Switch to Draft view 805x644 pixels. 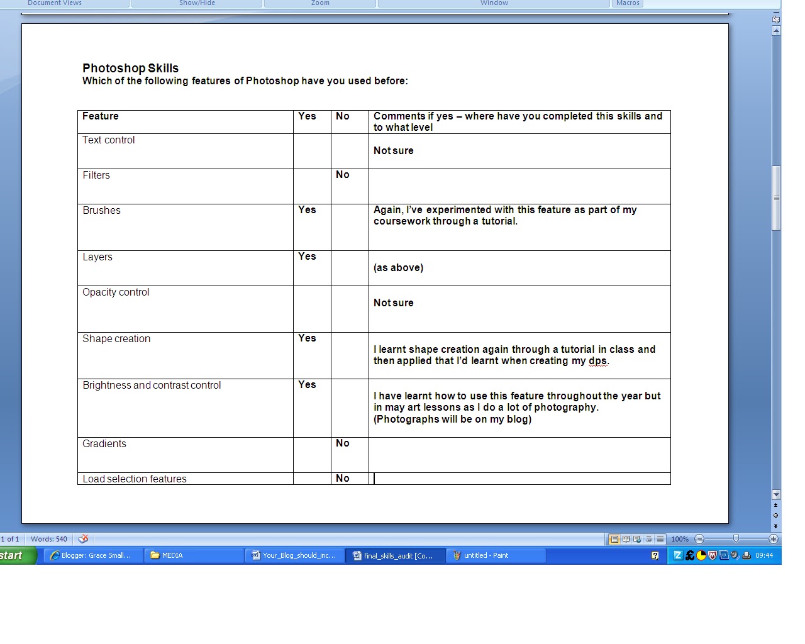coord(660,539)
